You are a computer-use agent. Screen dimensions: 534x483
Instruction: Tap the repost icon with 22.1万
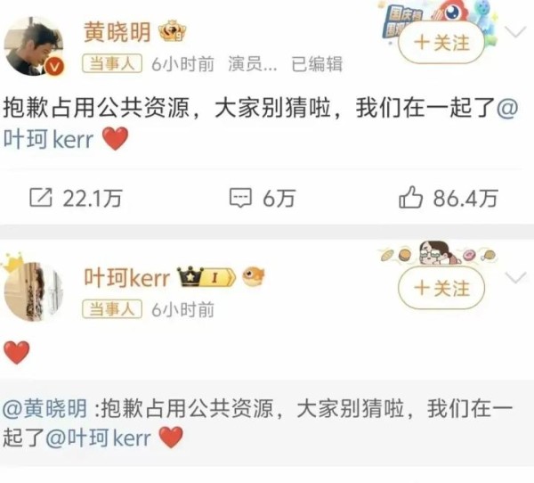pyautogui.click(x=41, y=198)
